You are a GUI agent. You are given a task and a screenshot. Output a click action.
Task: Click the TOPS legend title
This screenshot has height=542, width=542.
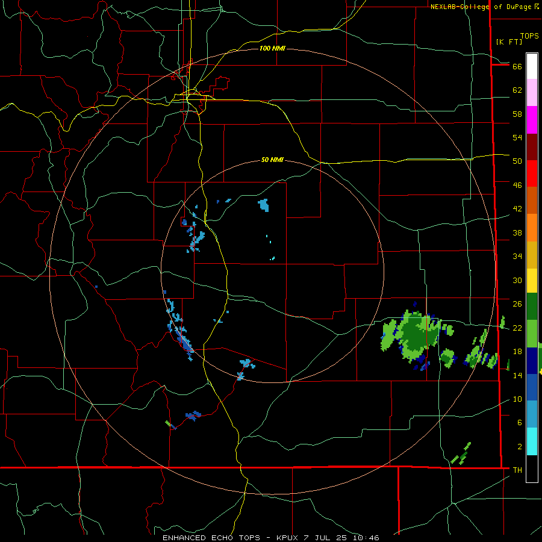click(x=529, y=36)
